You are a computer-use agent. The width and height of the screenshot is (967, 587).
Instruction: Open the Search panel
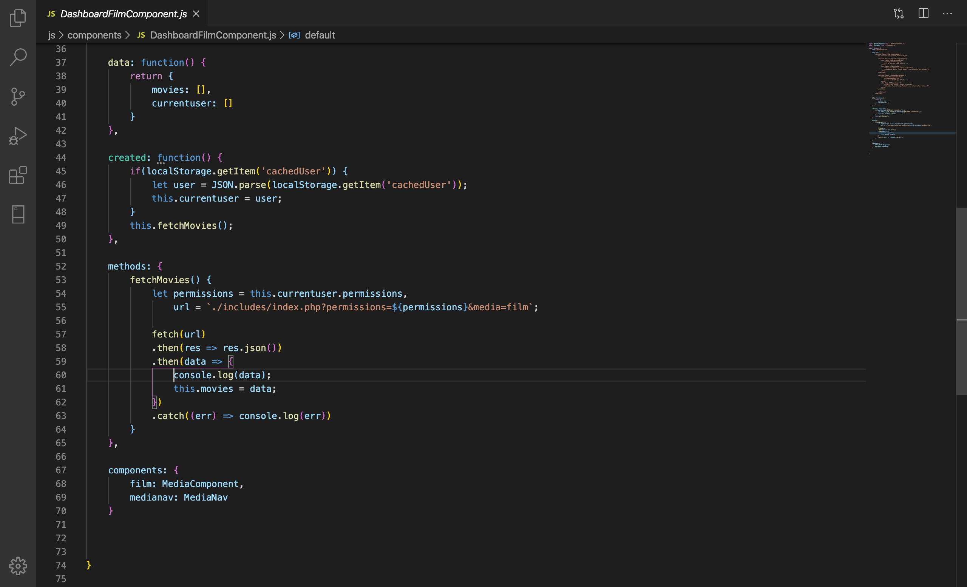tap(18, 57)
